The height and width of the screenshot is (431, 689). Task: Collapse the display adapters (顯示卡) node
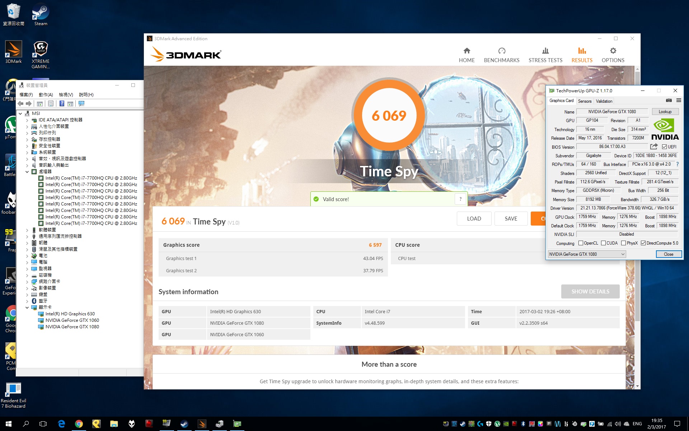tap(27, 307)
